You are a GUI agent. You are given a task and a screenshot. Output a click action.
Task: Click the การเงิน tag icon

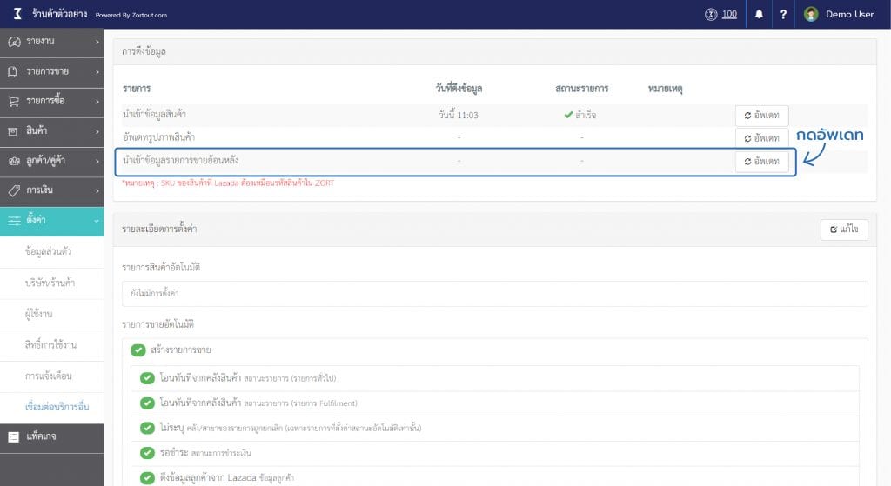[14, 190]
